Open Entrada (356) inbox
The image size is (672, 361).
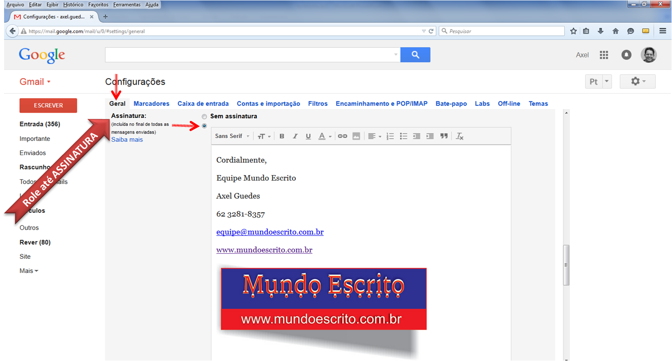pyautogui.click(x=40, y=124)
